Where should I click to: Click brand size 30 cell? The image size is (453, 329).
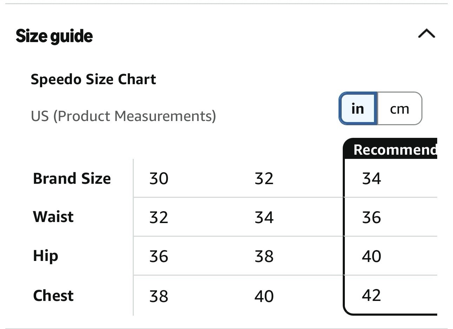click(x=159, y=179)
